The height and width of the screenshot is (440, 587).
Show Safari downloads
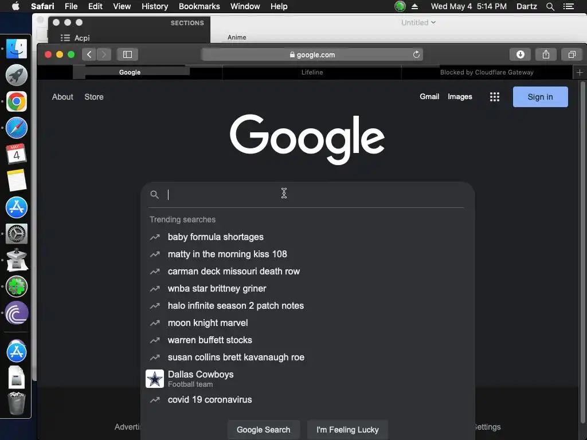520,54
